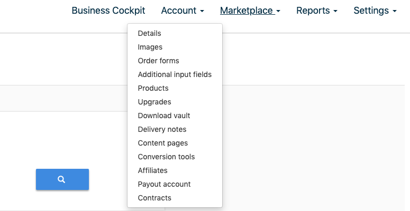410x211 pixels.
Task: Open Delivery notes menu item
Action: [x=162, y=129]
